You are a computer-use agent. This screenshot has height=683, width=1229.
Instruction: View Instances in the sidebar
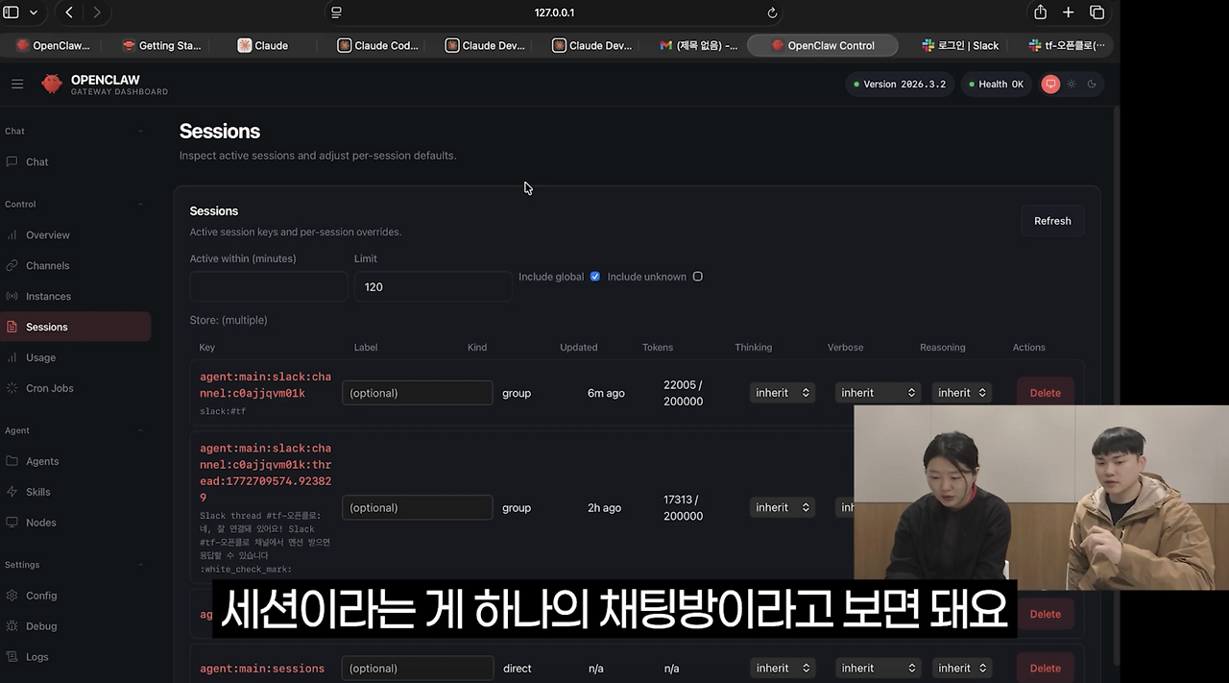(49, 296)
